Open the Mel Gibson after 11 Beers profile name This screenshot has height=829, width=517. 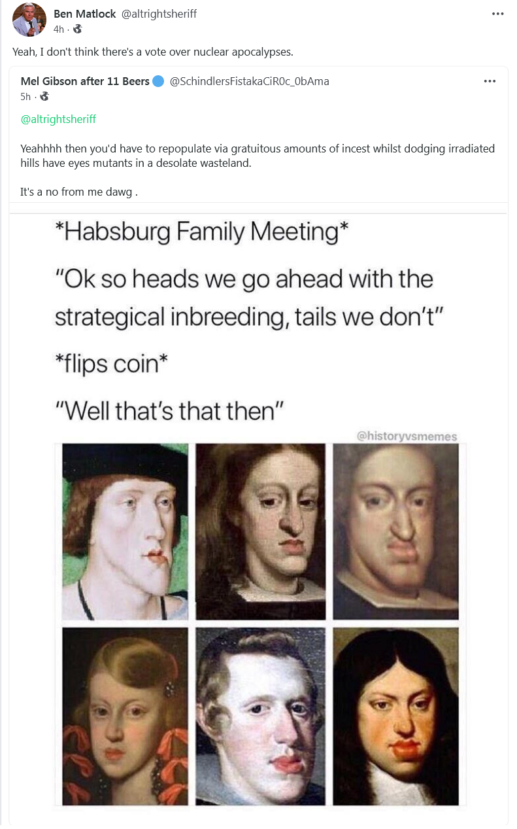[x=85, y=82]
